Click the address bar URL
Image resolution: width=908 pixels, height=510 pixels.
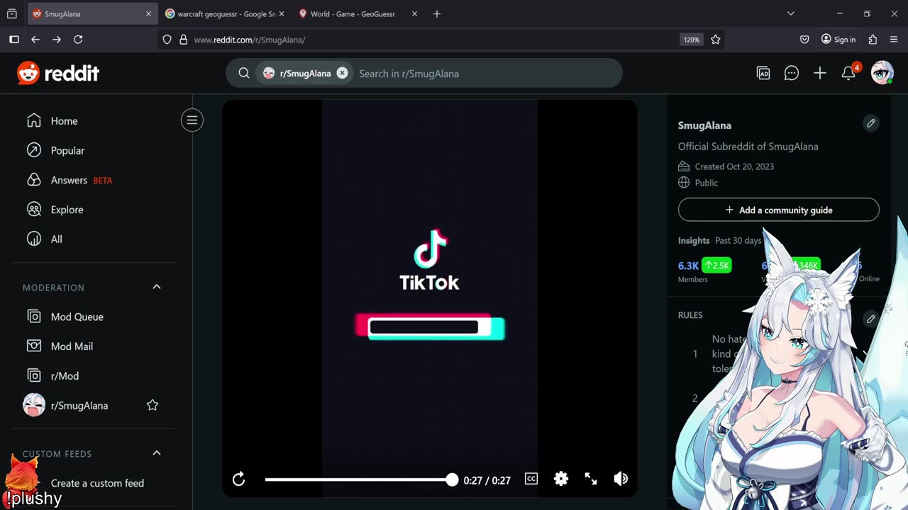click(x=250, y=40)
